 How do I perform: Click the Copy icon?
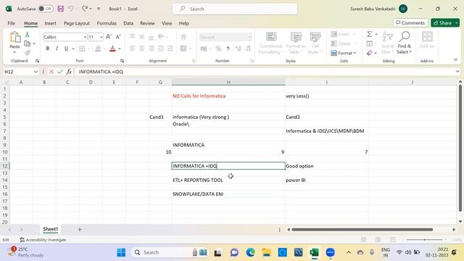click(x=28, y=43)
